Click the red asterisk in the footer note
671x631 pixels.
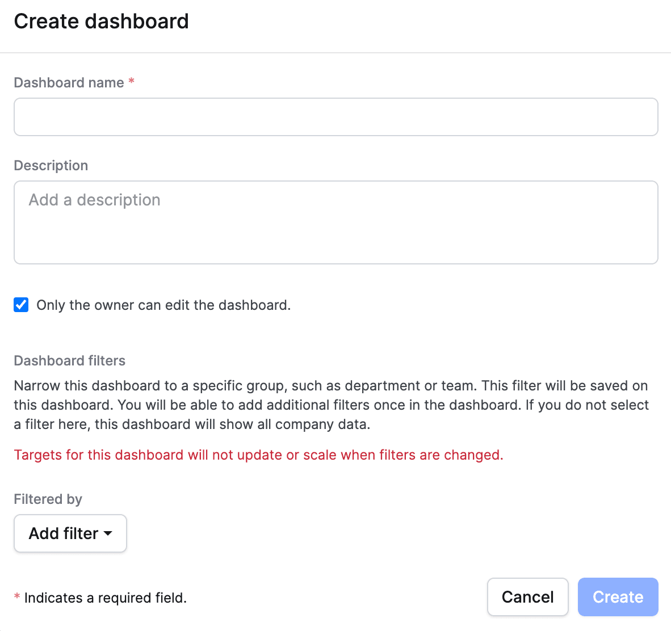(x=17, y=597)
